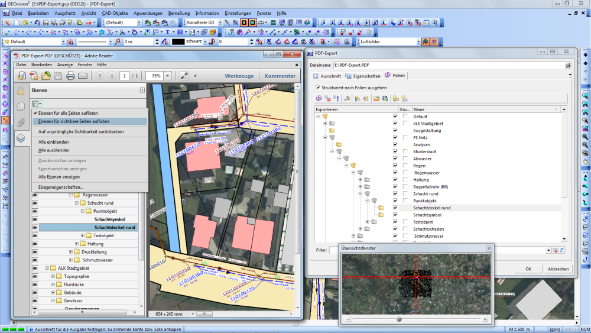Click the Abbrechen button in PDF-Export dialog
This screenshot has height=333, width=591.
(x=558, y=269)
